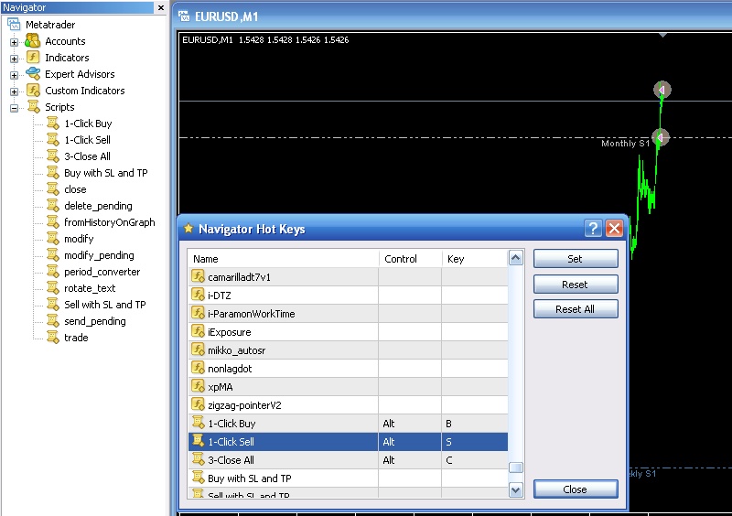
Task: Click the Reset button
Action: point(576,285)
